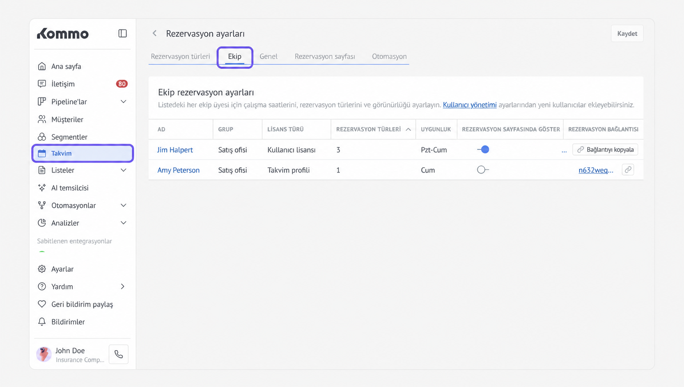Expand the Pipeline'lar menu chevron

click(x=123, y=102)
